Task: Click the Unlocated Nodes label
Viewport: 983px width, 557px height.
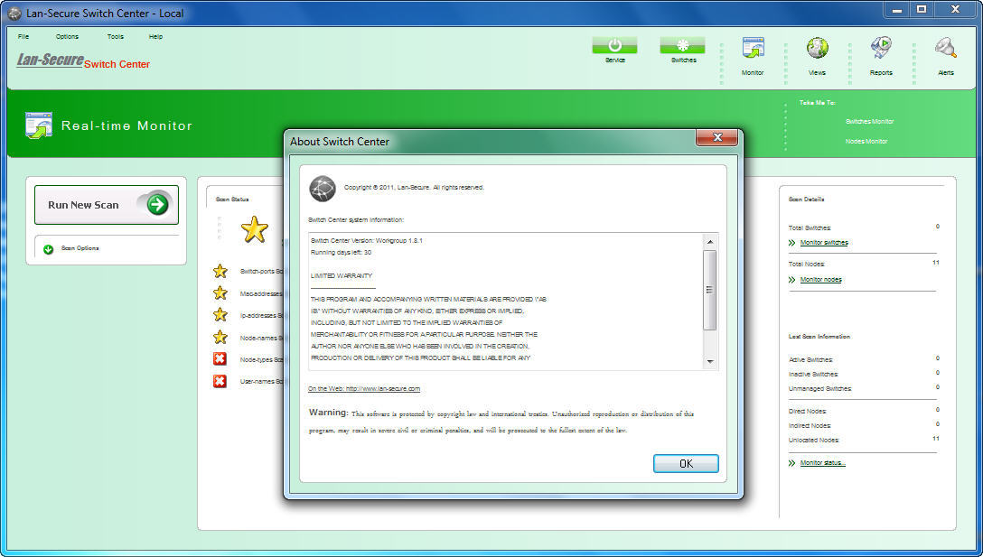Action: coord(814,441)
